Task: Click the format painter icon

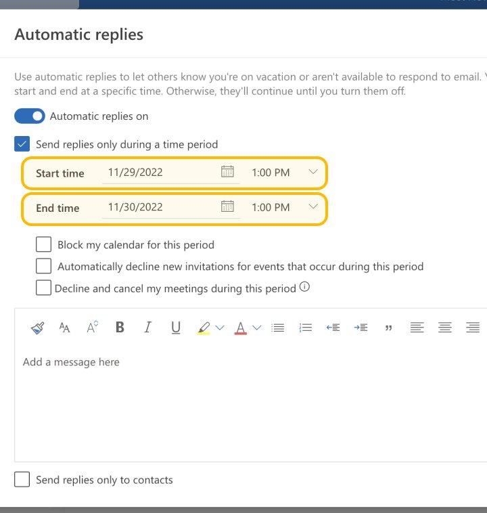Action: [37, 328]
